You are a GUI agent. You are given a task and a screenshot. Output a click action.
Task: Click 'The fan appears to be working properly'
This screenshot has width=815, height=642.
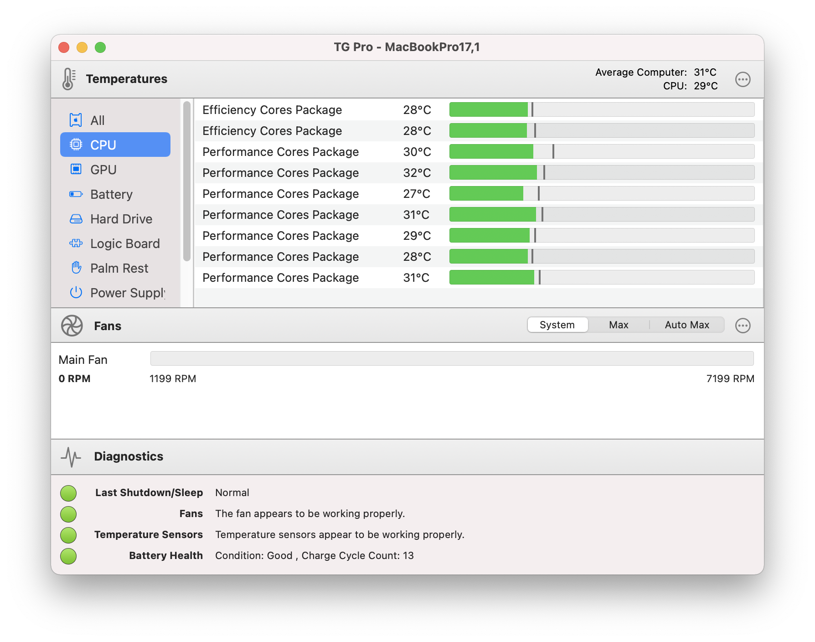click(x=310, y=513)
